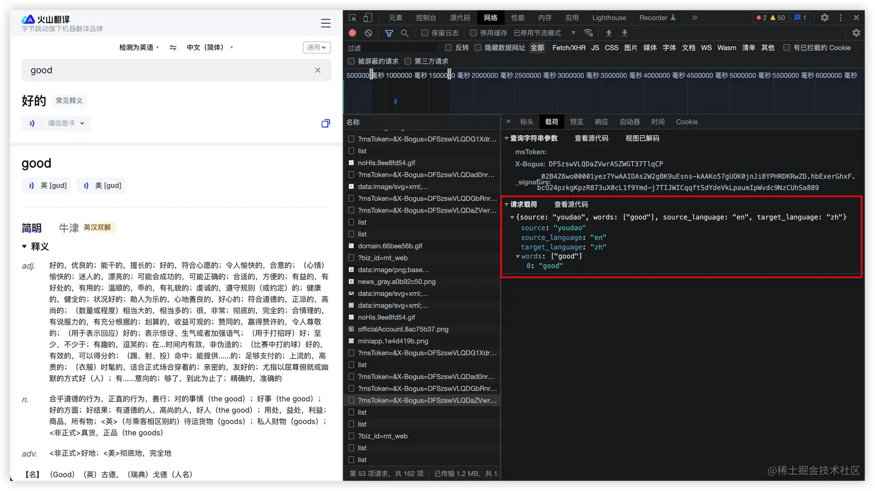This screenshot has width=875, height=491.
Task: Open the 标头 tab of request details
Action: (527, 122)
